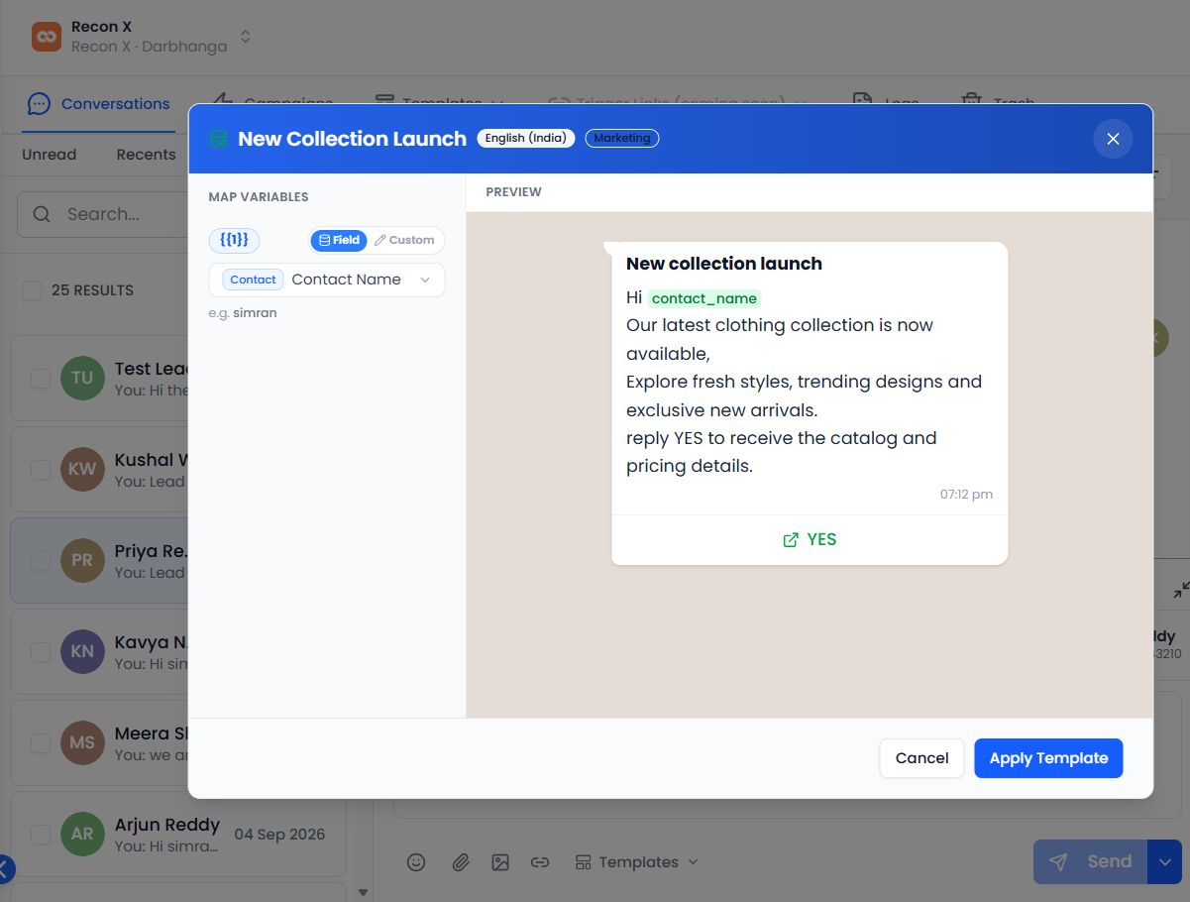Open the Send options dropdown arrow
The width and height of the screenshot is (1190, 902).
coord(1164,862)
